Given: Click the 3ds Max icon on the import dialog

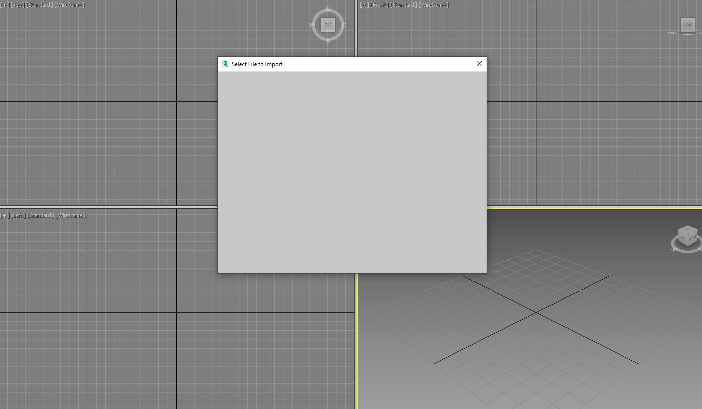Looking at the screenshot, I should [225, 64].
